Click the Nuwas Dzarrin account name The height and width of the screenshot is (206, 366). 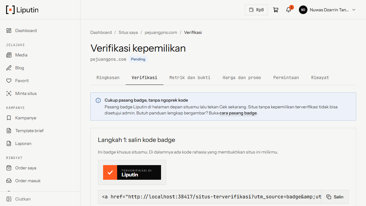tap(329, 10)
